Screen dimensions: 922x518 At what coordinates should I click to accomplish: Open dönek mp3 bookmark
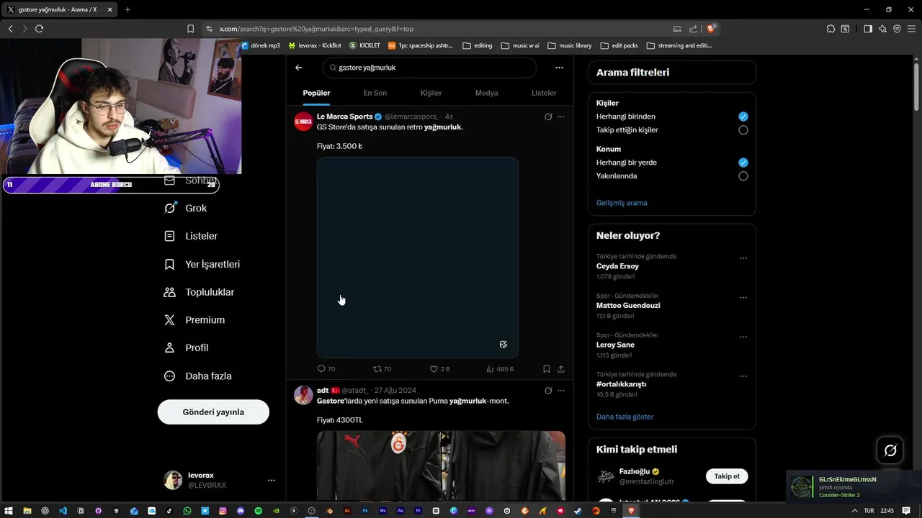[261, 45]
